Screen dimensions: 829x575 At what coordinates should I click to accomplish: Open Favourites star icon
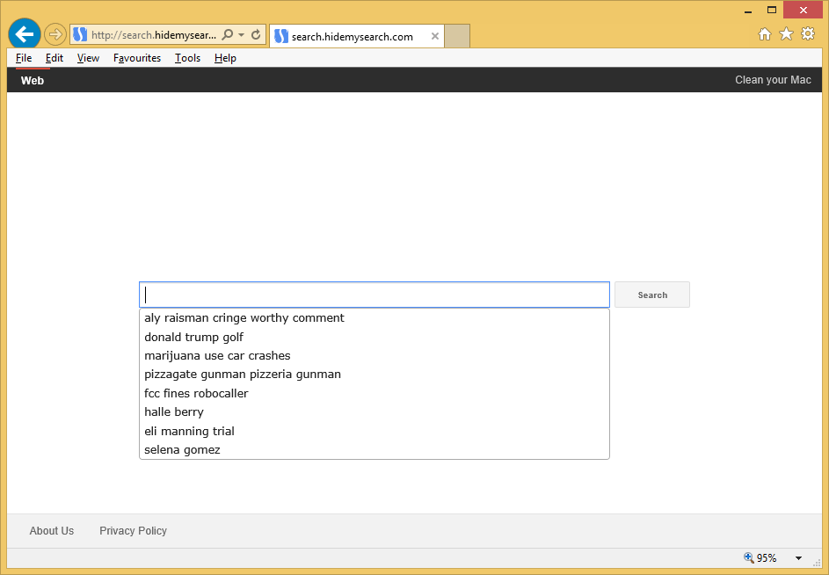786,34
